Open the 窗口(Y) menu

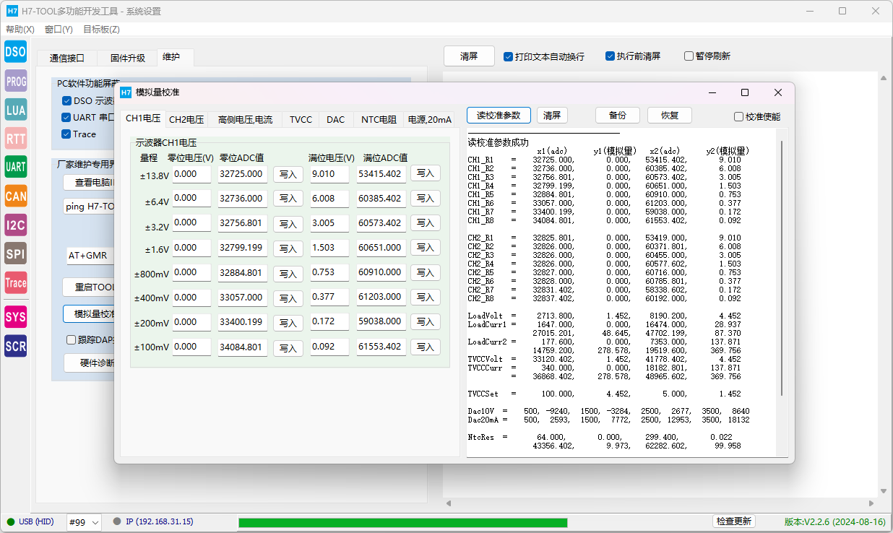coord(59,30)
